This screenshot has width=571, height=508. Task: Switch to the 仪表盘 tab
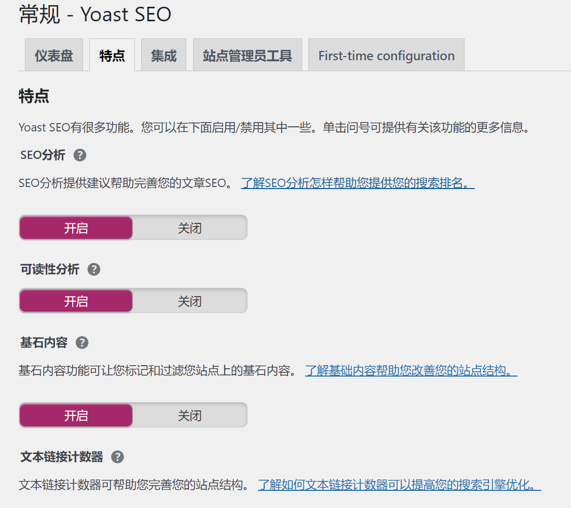tap(54, 55)
